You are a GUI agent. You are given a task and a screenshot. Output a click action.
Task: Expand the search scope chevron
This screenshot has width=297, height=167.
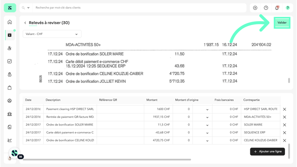tap(28, 8)
